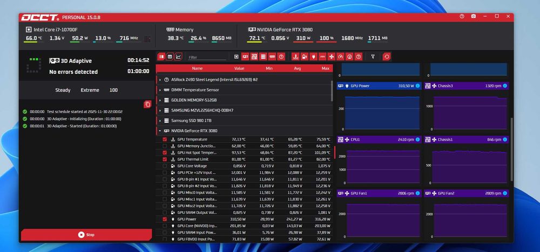Image resolution: width=540 pixels, height=252 pixels.
Task: Click Intel Core i7-10700F header label
Action: point(56,30)
